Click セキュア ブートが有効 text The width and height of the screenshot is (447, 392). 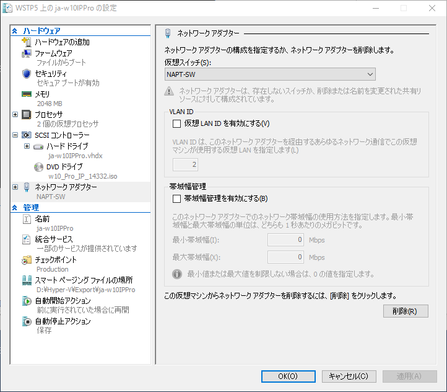coord(68,83)
